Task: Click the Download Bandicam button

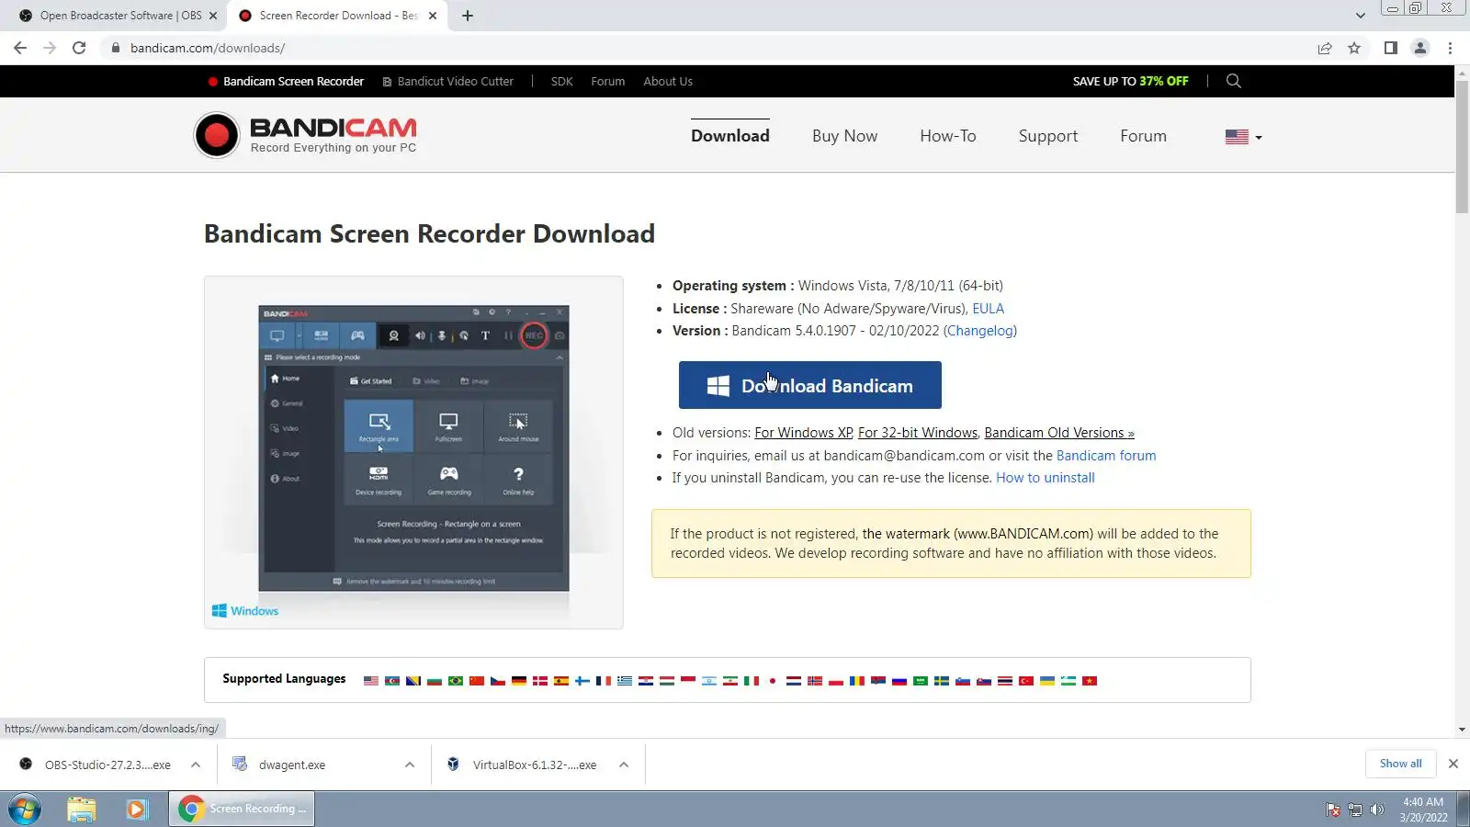Action: (810, 385)
